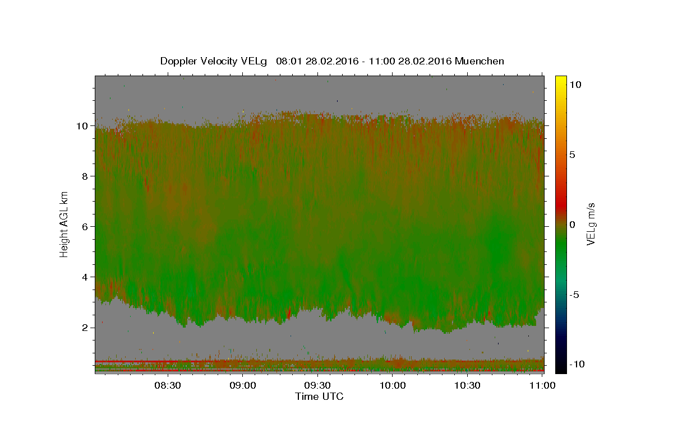673x448 pixels.
Task: Click the plot title 'Doppler Velocity VELg'
Action: click(214, 61)
